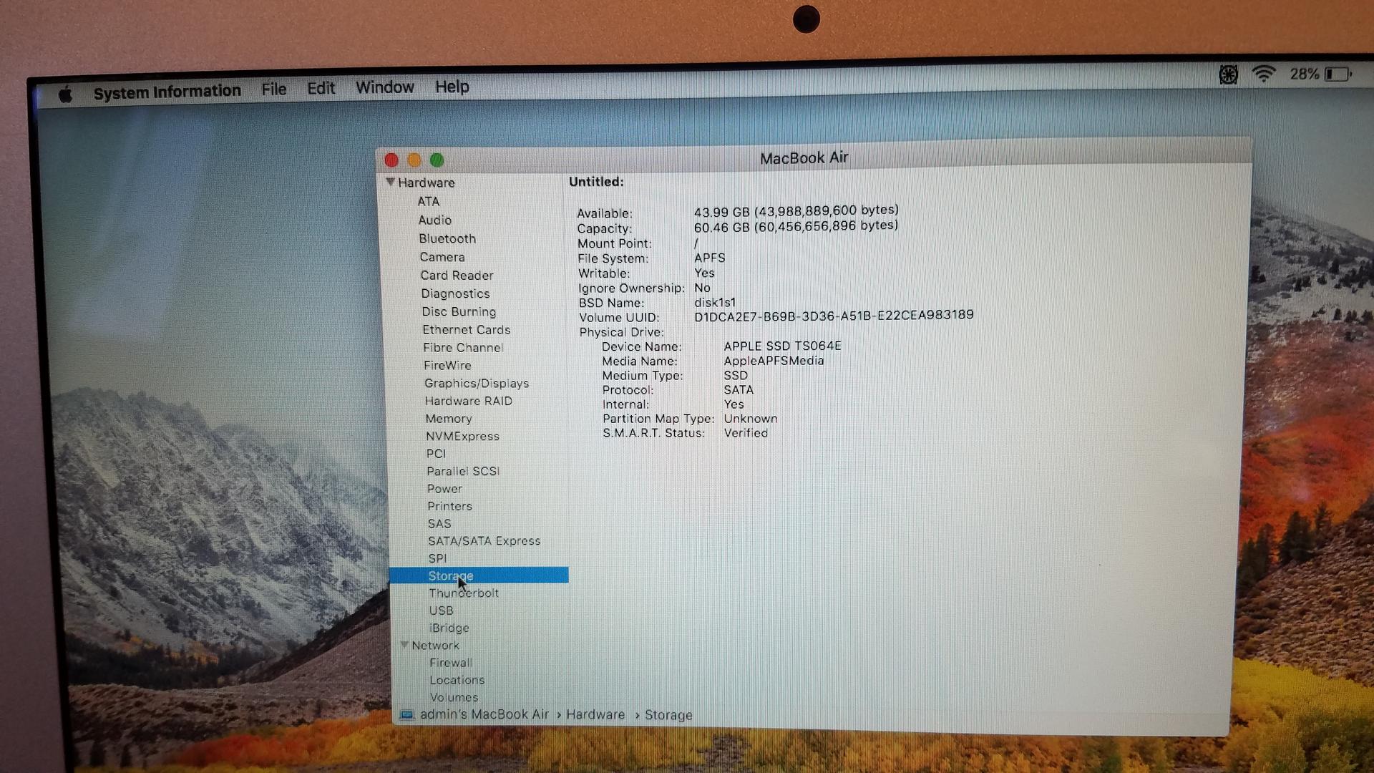Click admin's MacBook Air in path bar
1374x773 pixels.
coord(484,714)
